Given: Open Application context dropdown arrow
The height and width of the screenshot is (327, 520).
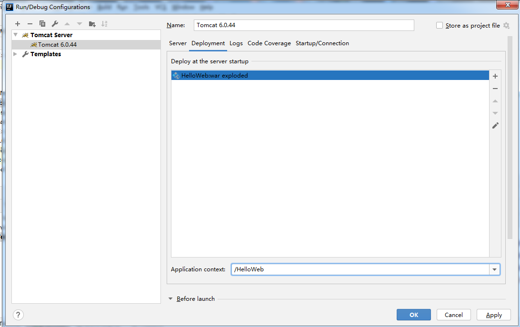Looking at the screenshot, I should (494, 269).
